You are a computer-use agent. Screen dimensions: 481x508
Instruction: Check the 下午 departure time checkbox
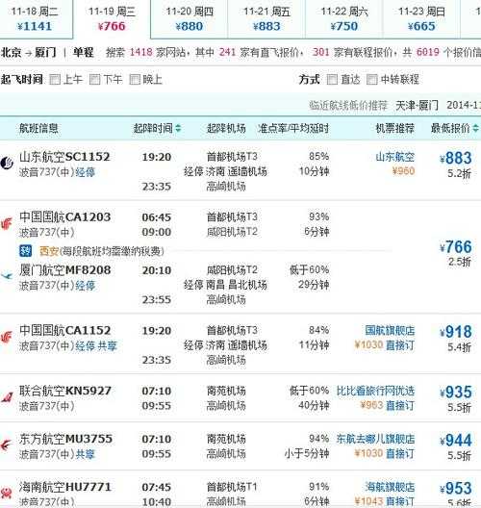pyautogui.click(x=94, y=79)
